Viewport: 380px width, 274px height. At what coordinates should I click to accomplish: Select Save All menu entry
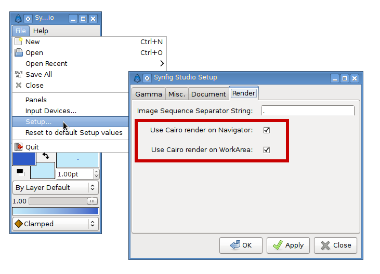(x=71, y=75)
